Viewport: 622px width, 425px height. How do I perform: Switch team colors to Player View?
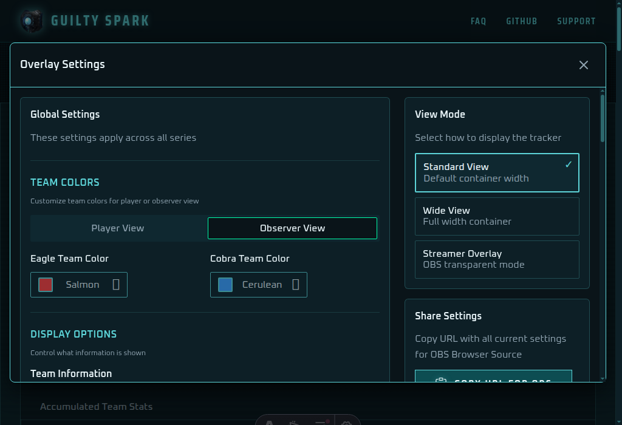pyautogui.click(x=118, y=228)
